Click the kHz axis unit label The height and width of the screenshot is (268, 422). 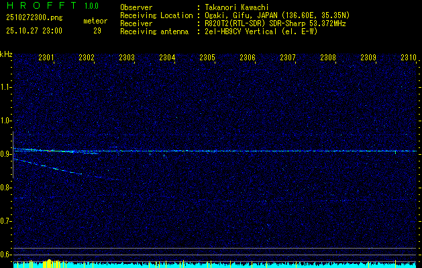pyautogui.click(x=6, y=54)
